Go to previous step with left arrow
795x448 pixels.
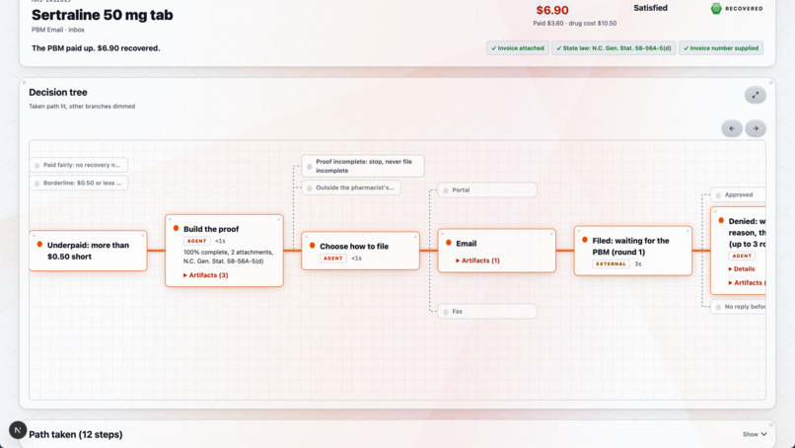[732, 128]
